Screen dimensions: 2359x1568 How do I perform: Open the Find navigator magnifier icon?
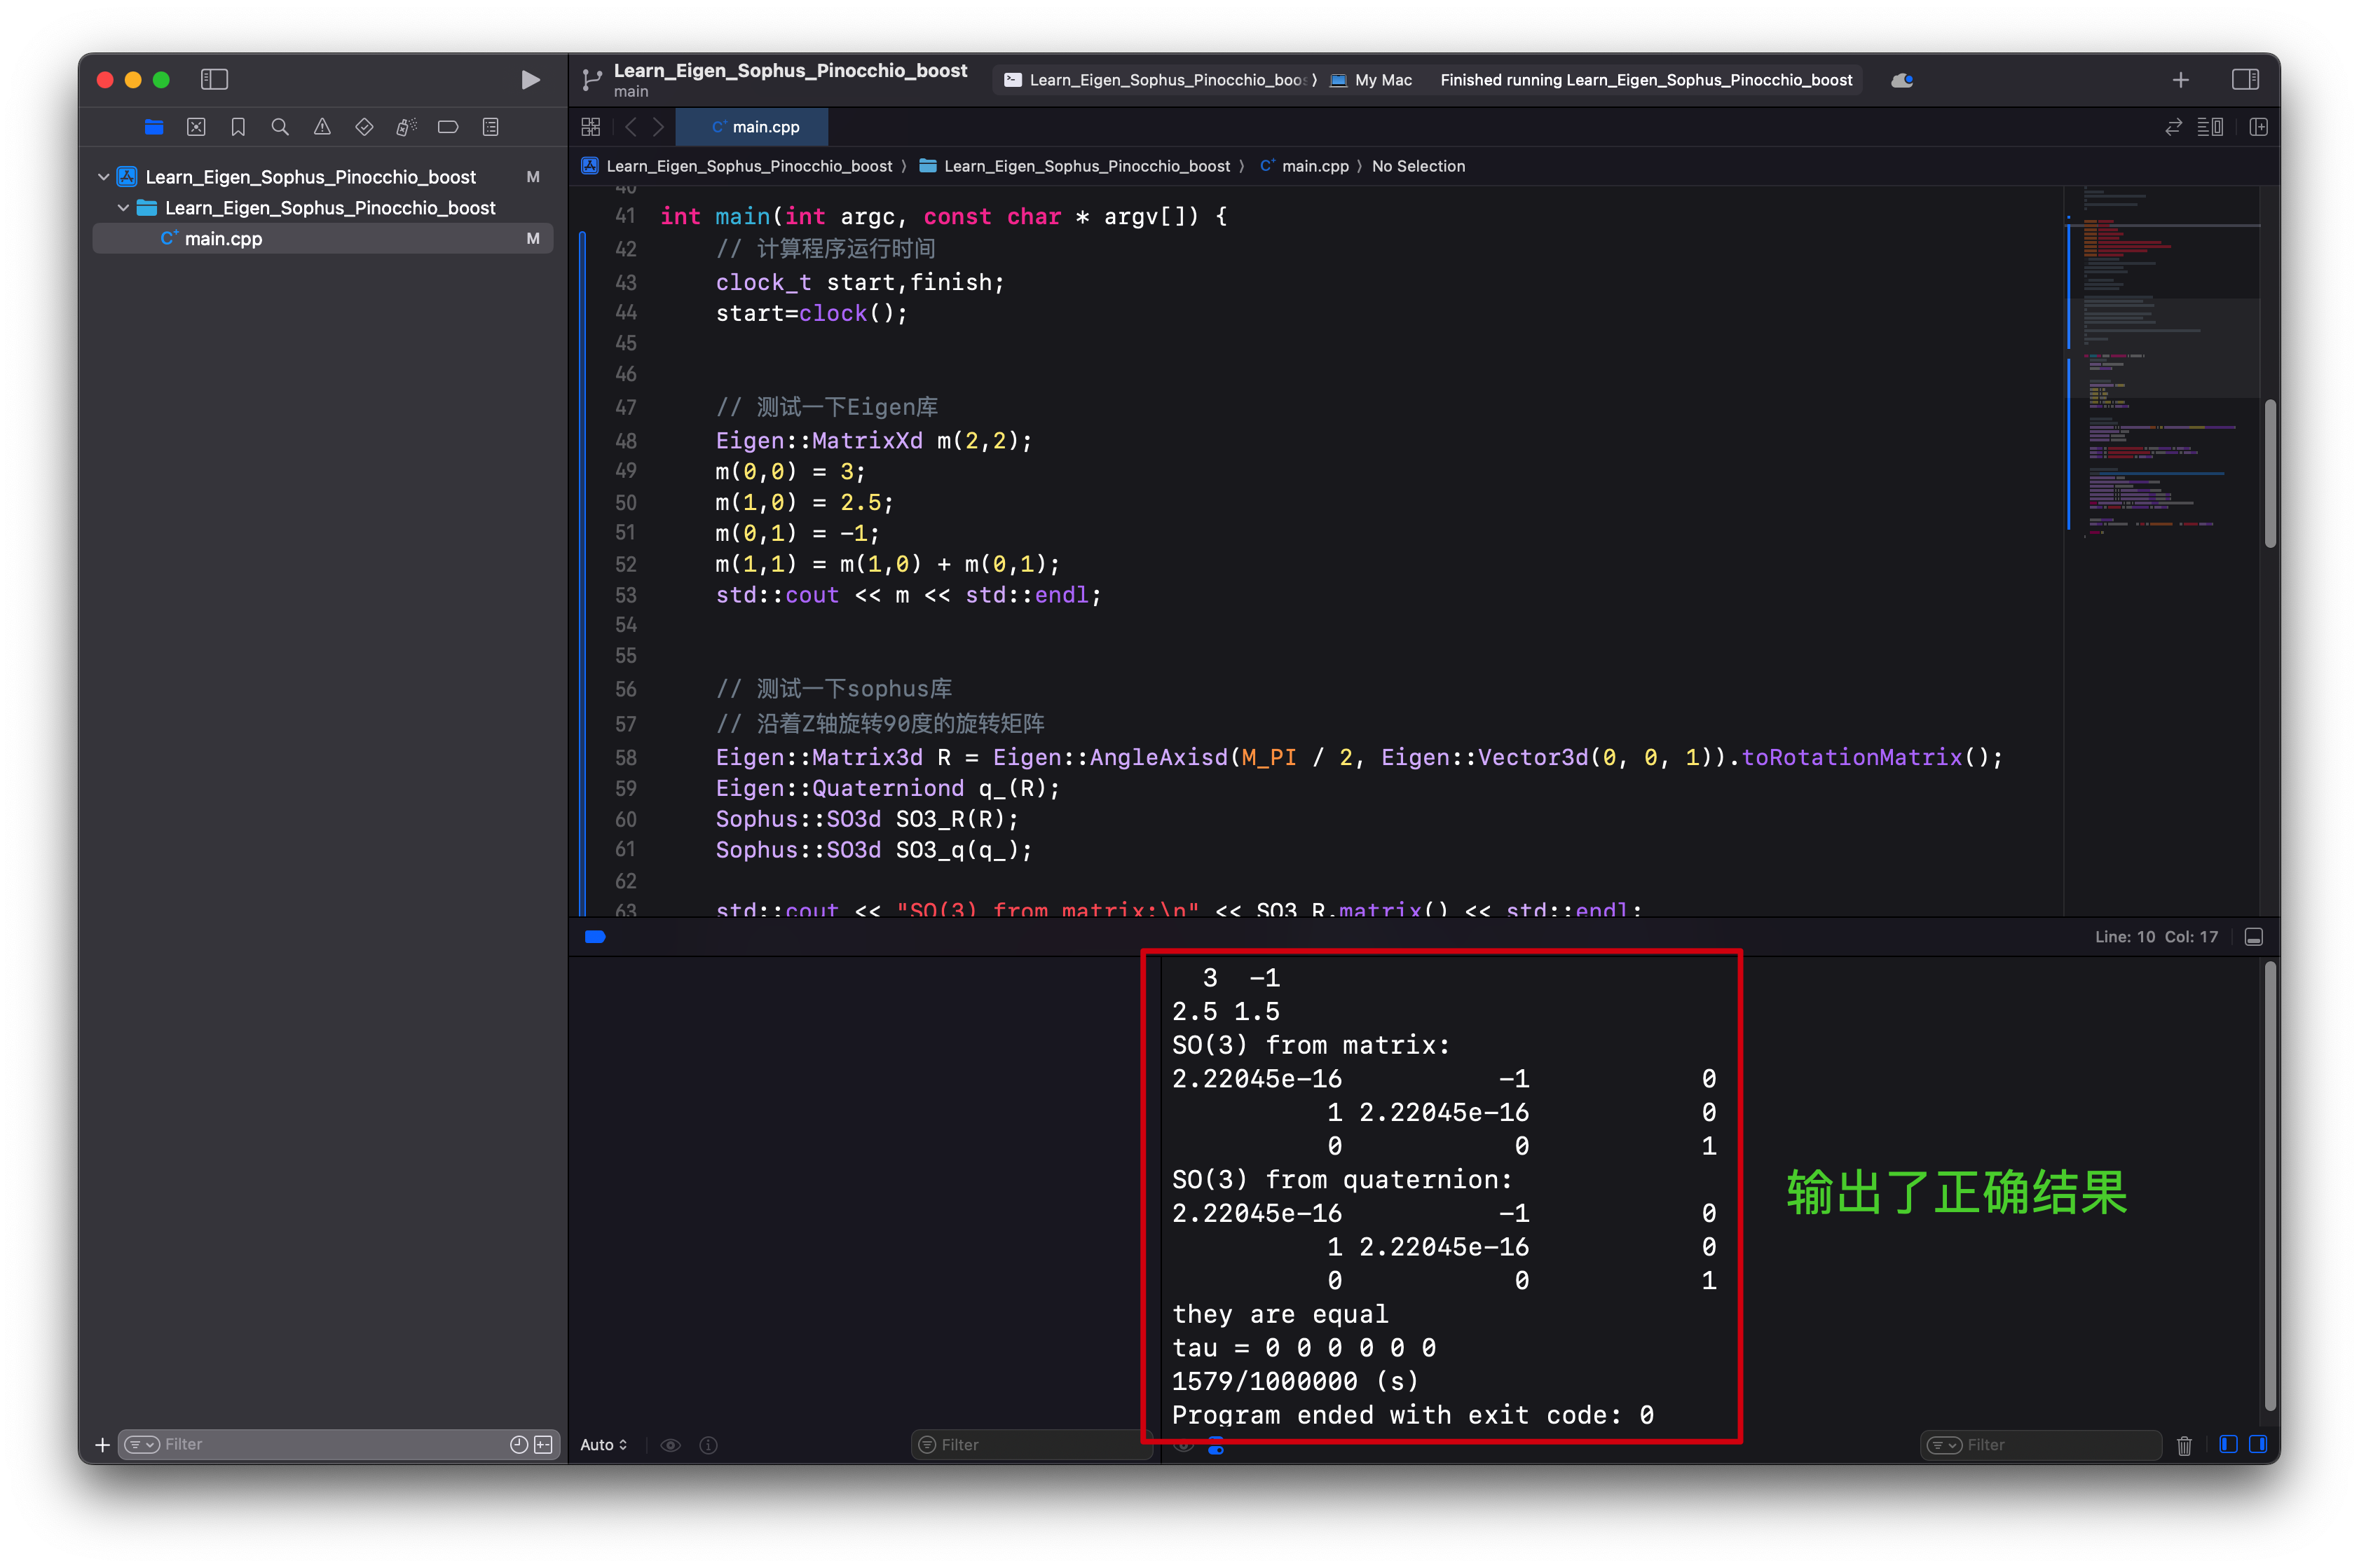click(280, 127)
